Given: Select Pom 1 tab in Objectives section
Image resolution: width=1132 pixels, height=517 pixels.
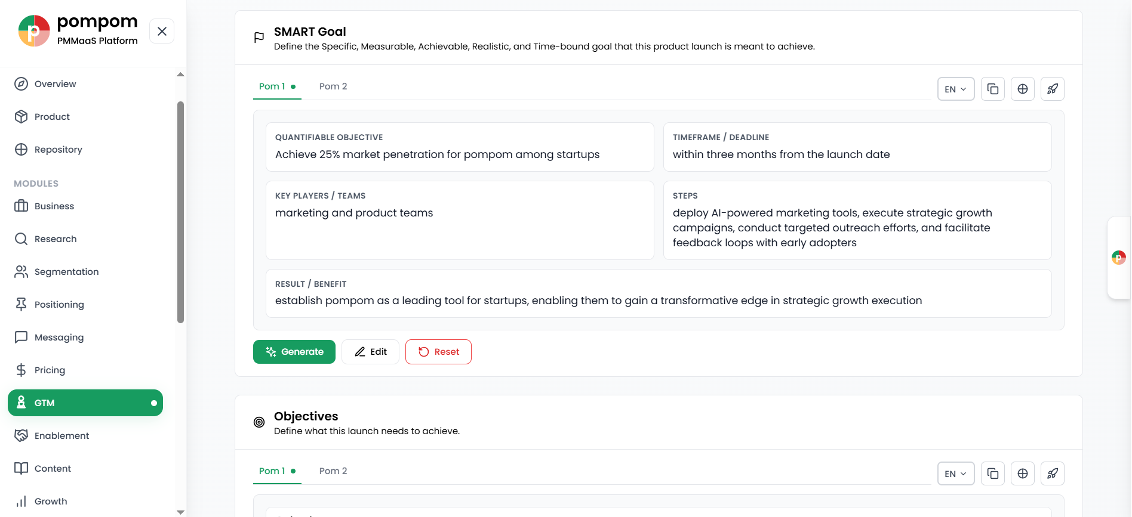Looking at the screenshot, I should tap(277, 471).
